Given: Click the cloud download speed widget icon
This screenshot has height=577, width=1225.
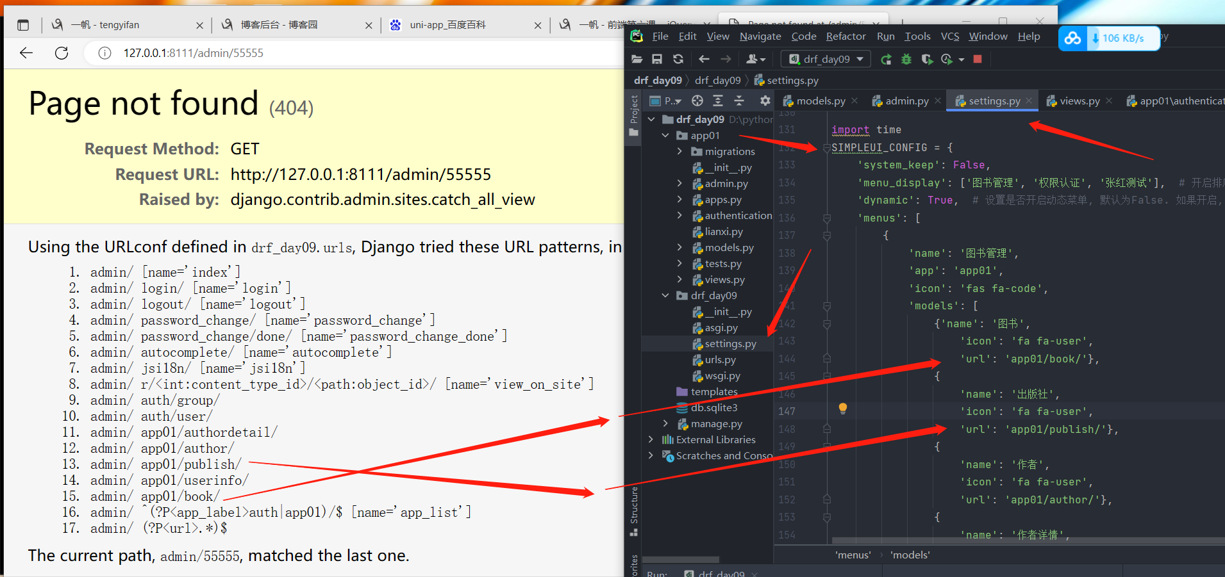Looking at the screenshot, I should 1072,38.
